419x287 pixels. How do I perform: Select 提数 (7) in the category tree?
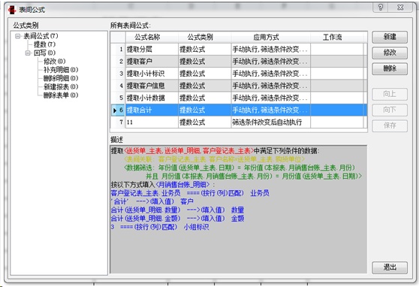44,44
